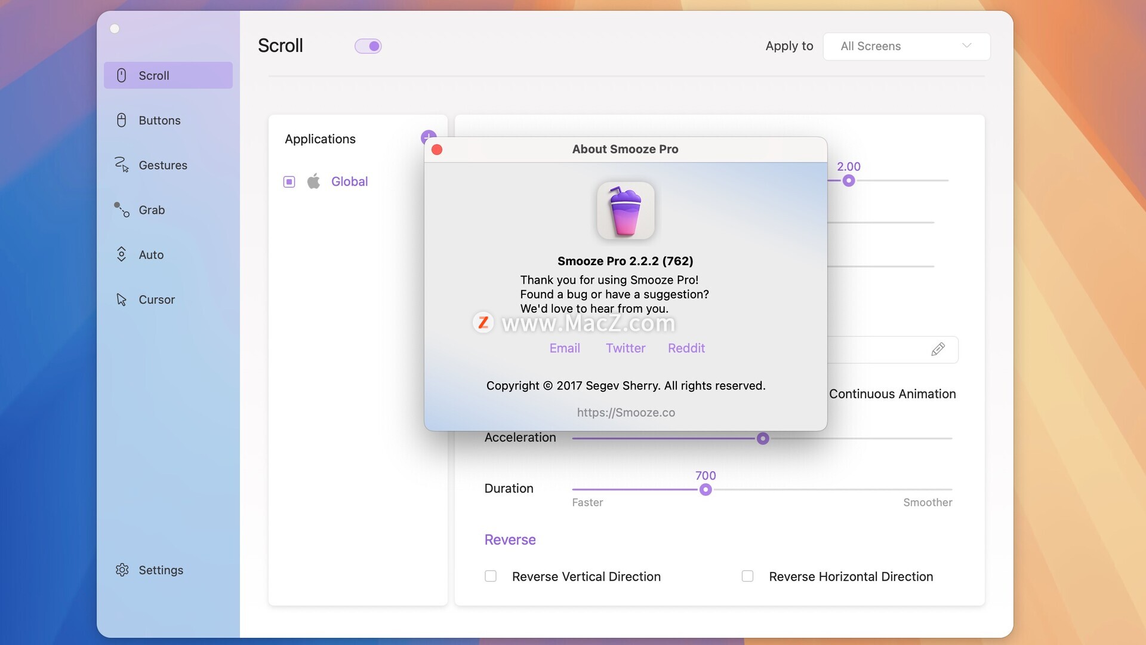Click the Acceleration slider handle
Image resolution: width=1146 pixels, height=645 pixels.
click(x=763, y=438)
